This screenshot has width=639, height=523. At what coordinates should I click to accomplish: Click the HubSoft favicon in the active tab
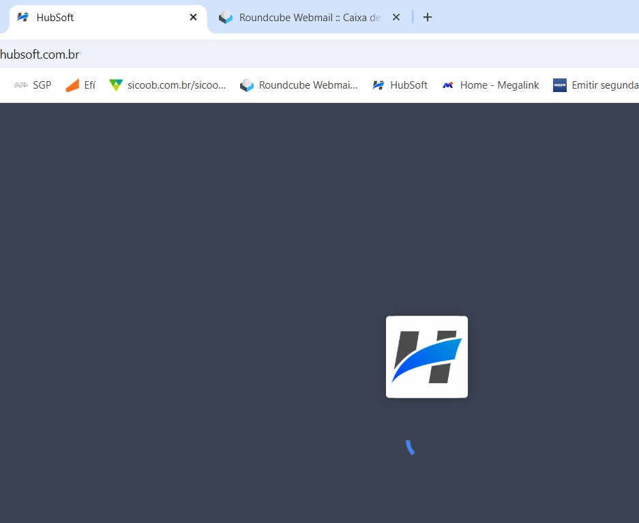tap(23, 17)
